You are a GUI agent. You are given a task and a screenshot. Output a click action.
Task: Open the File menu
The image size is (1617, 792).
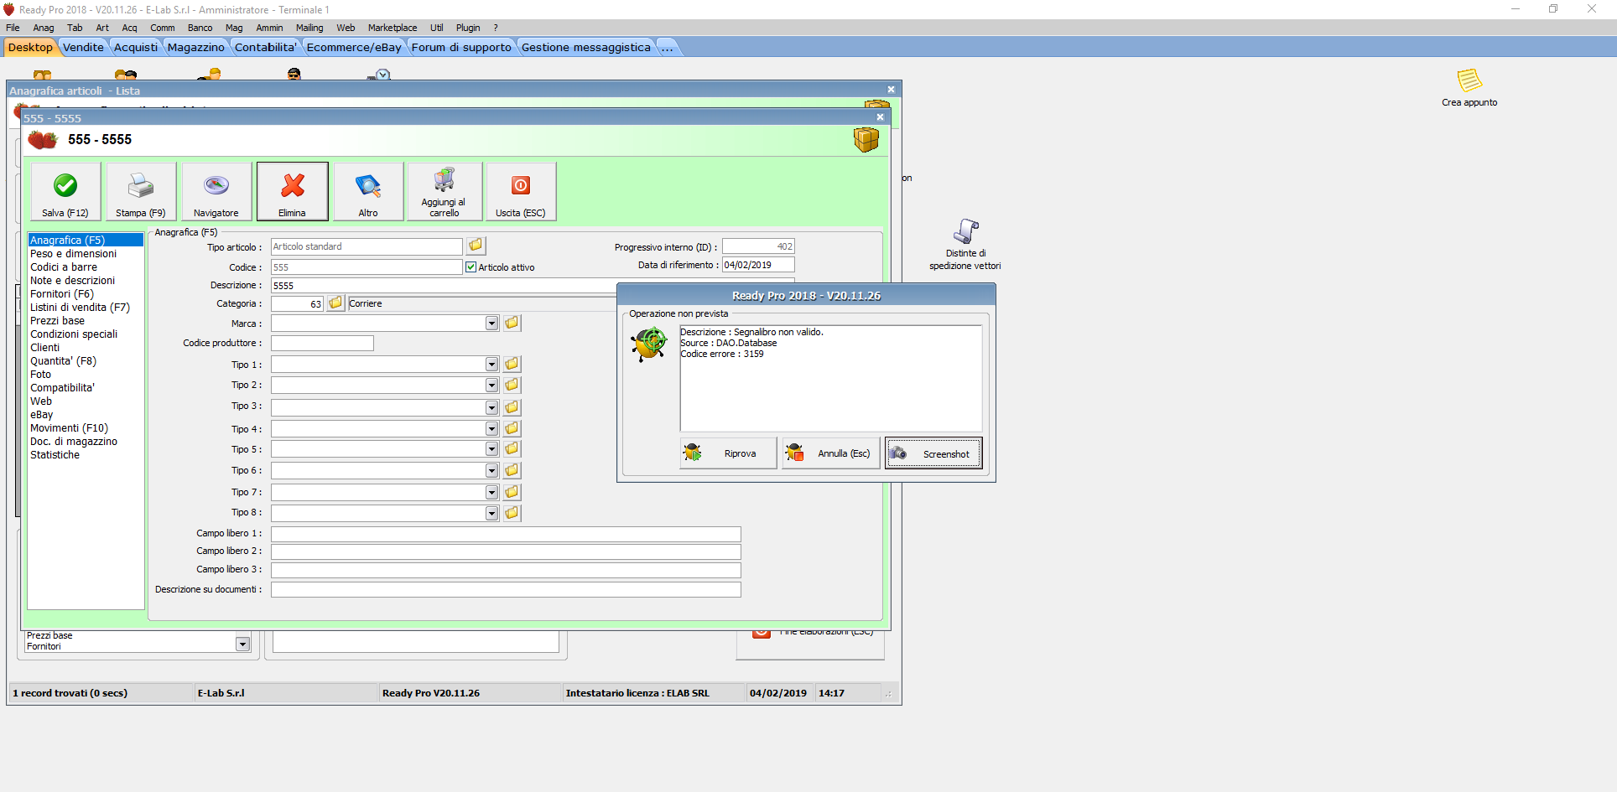[13, 28]
